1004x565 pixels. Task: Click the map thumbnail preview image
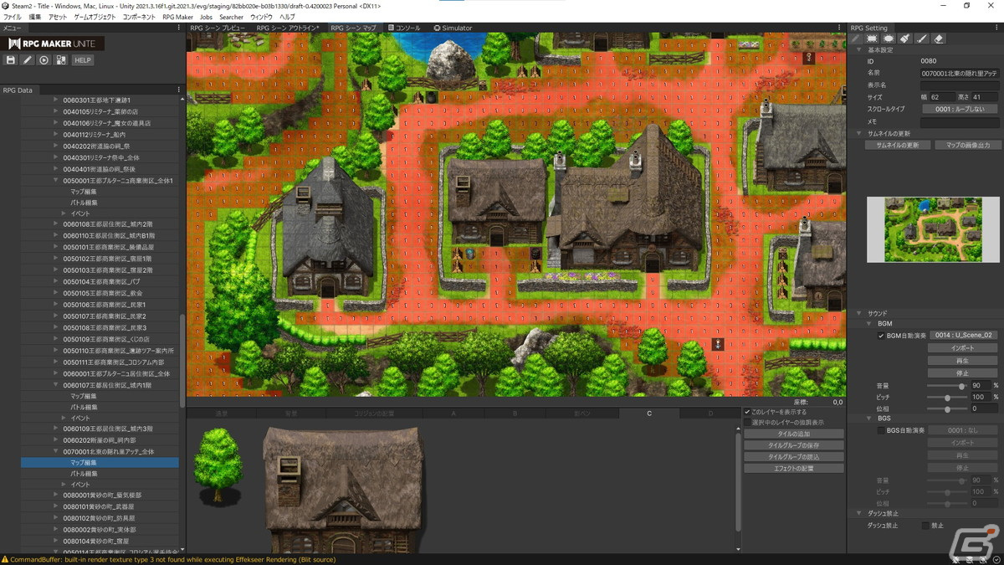[x=933, y=229]
